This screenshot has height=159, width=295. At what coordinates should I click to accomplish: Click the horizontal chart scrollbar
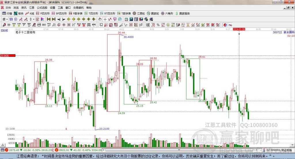click(x=179, y=150)
